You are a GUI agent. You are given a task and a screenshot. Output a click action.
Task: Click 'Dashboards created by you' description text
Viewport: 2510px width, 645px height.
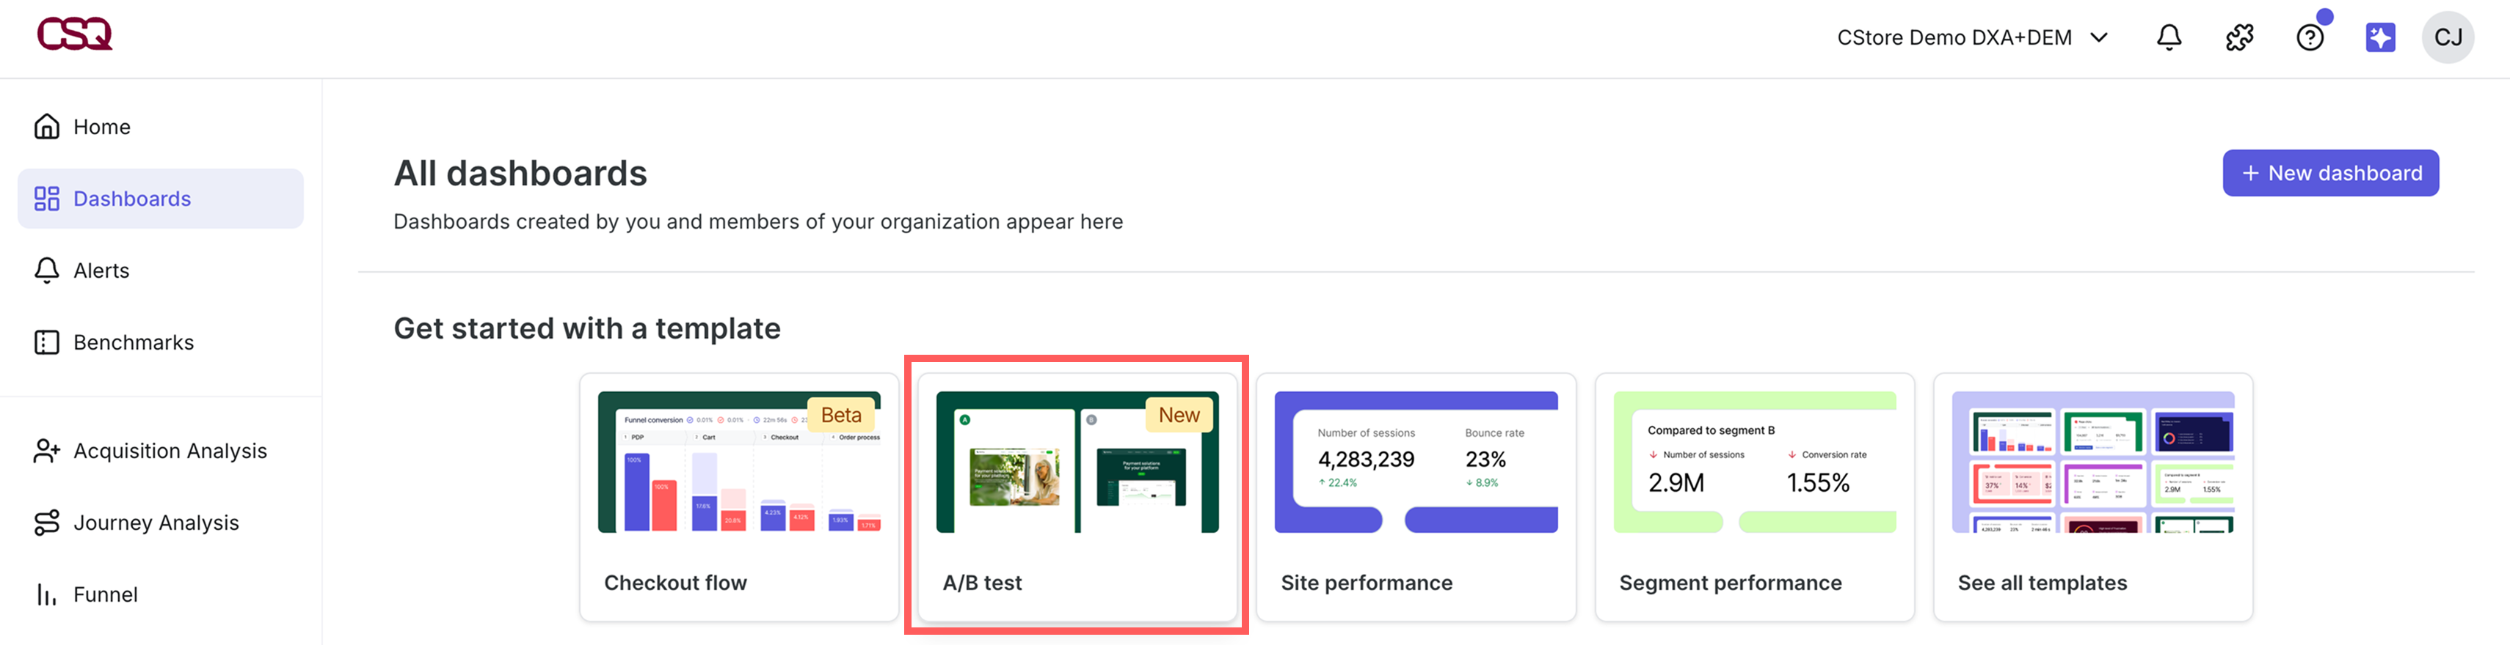[x=758, y=222]
